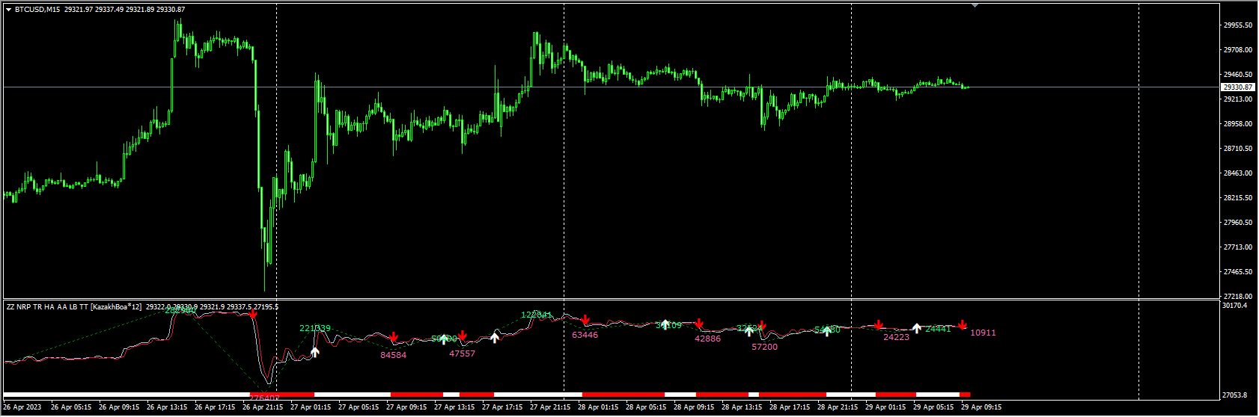Click the 27218.00 price axis label
The image size is (1259, 417).
(x=1238, y=296)
